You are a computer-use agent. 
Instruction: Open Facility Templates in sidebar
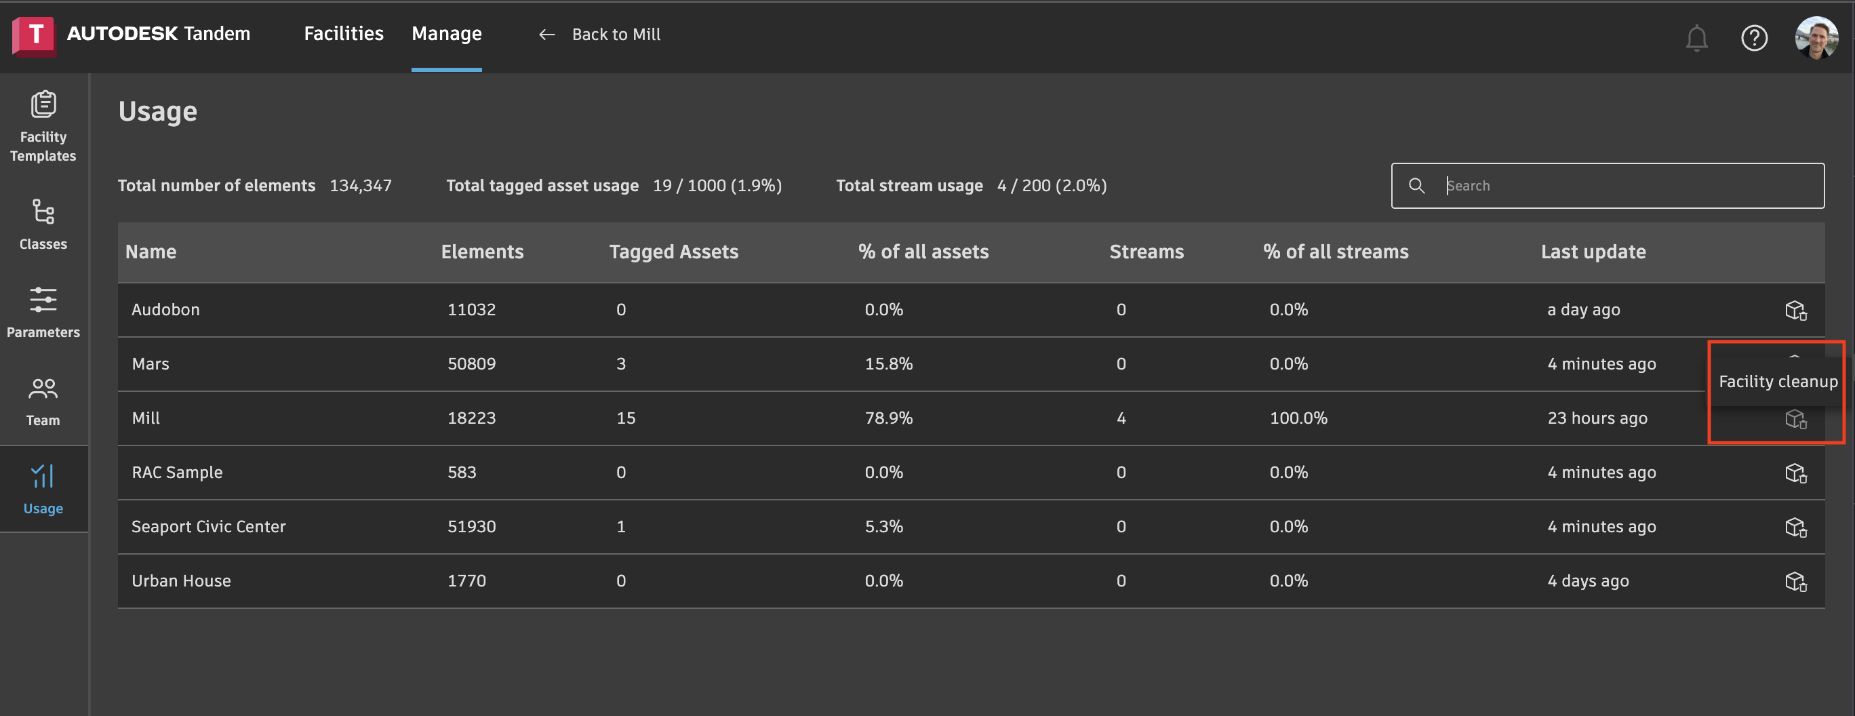[x=43, y=126]
